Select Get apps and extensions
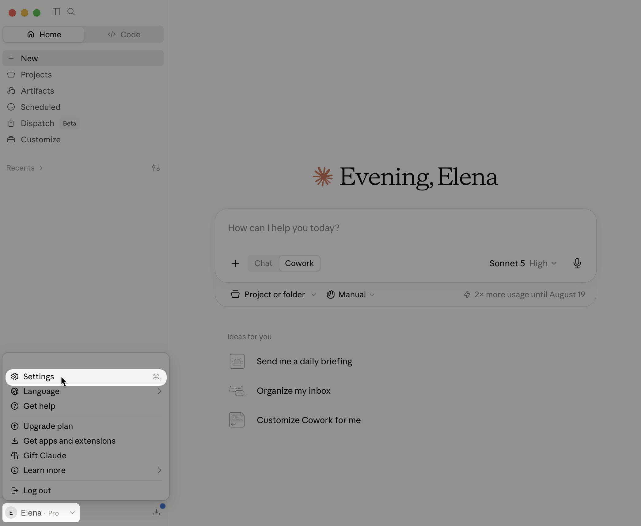 point(86,441)
